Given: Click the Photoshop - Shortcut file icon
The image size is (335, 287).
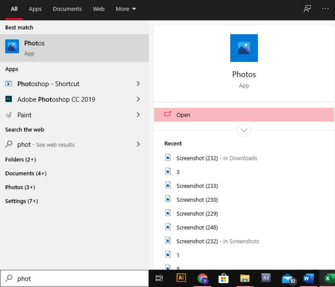Looking at the screenshot, I should (x=9, y=84).
